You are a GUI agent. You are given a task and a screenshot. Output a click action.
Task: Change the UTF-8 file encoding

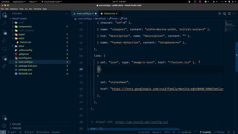167,132
